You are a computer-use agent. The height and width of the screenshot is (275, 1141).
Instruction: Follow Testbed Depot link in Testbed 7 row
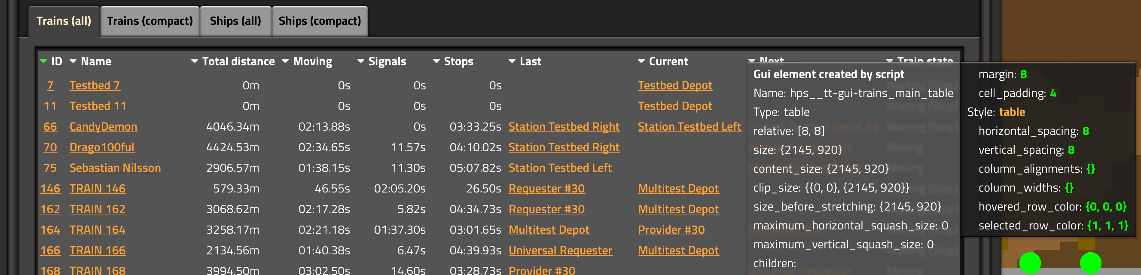tap(675, 86)
